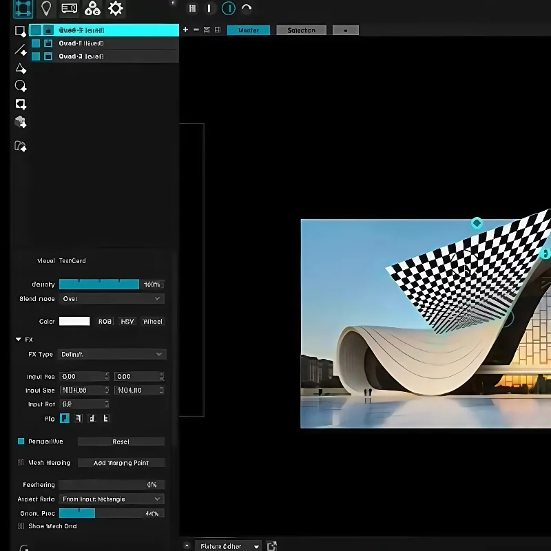Screen dimensions: 551x551
Task: Select the third Quad layer row
Action: point(105,56)
